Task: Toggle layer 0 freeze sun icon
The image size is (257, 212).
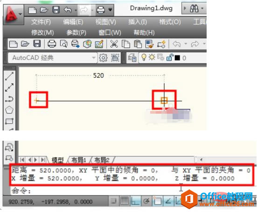Action: tap(152, 57)
